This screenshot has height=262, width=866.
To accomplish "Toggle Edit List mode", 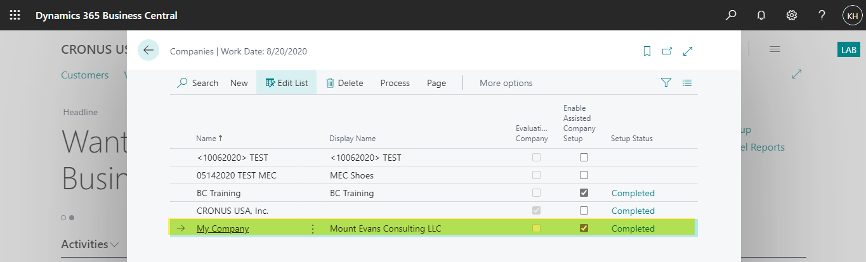I will tap(287, 83).
